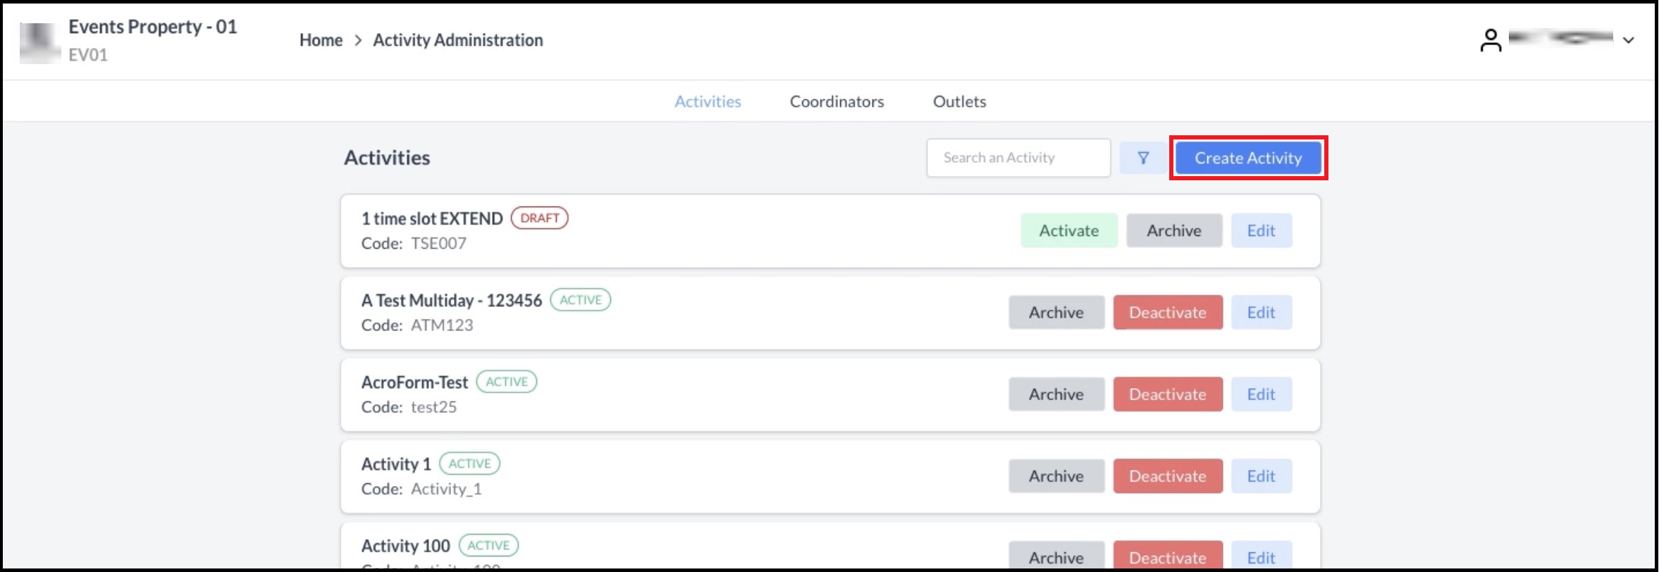The width and height of the screenshot is (1659, 572).
Task: Open Activity Administration breadcrumb link
Action: (458, 40)
